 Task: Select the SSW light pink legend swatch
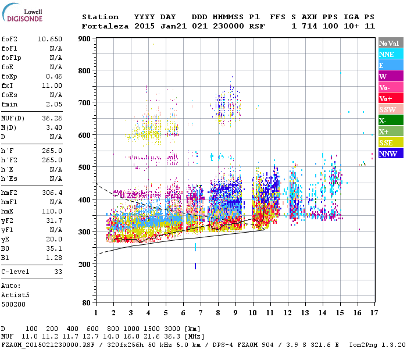tap(391, 109)
